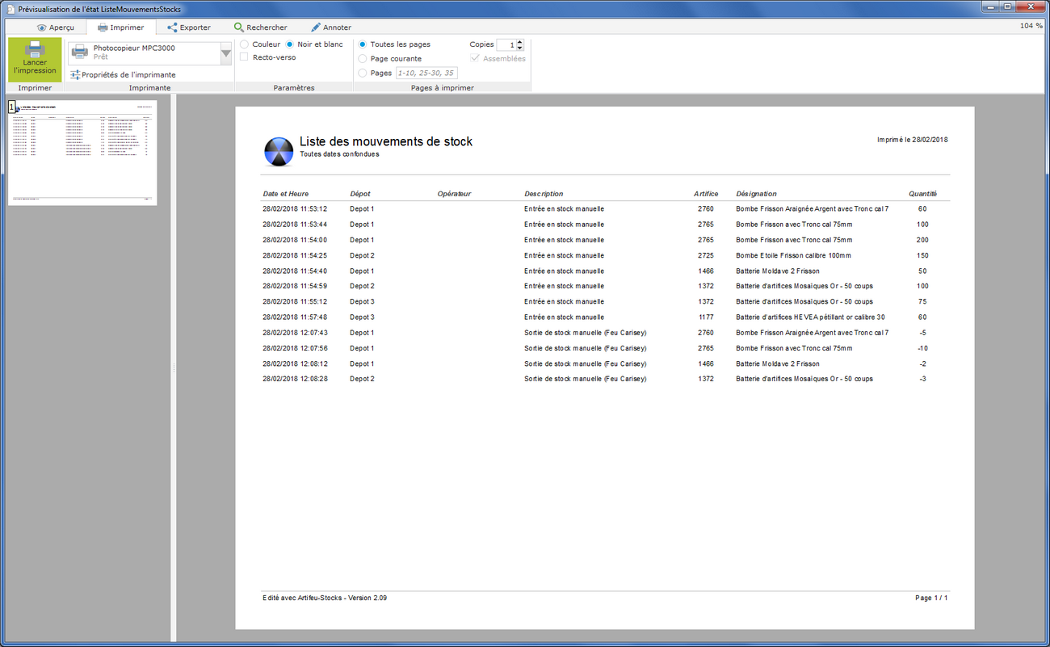Minimize the preview window
This screenshot has height=647, width=1050.
coord(990,6)
